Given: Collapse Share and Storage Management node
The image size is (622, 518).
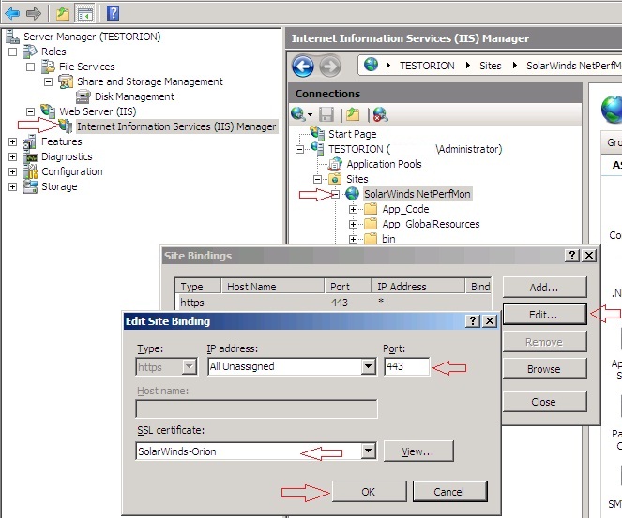Looking at the screenshot, I should [x=48, y=81].
